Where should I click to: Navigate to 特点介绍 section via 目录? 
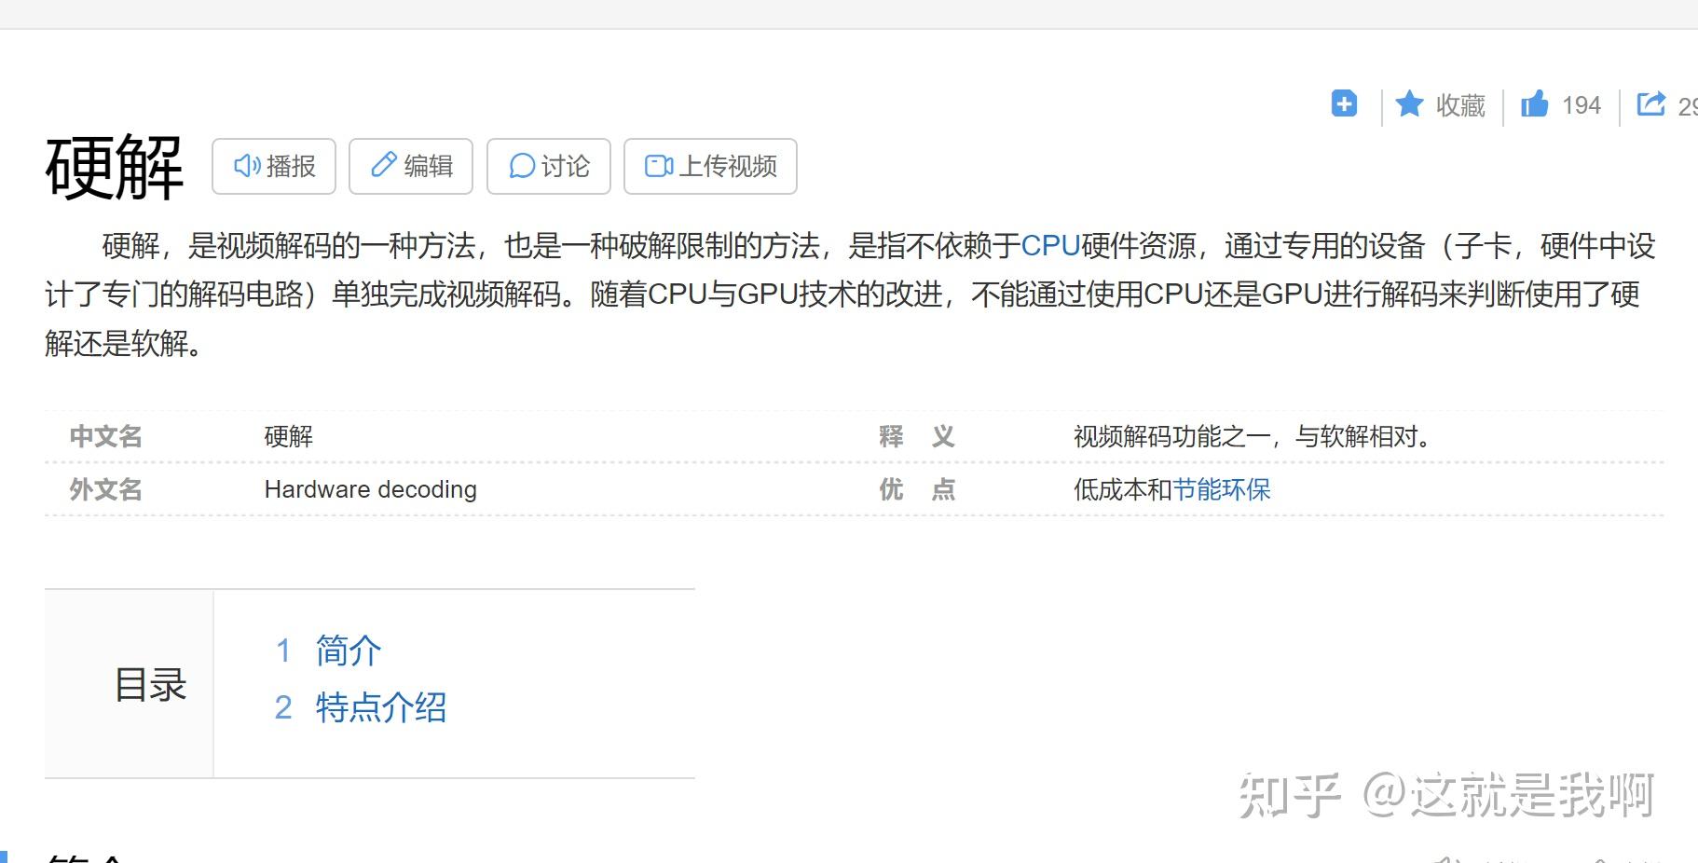pos(380,708)
